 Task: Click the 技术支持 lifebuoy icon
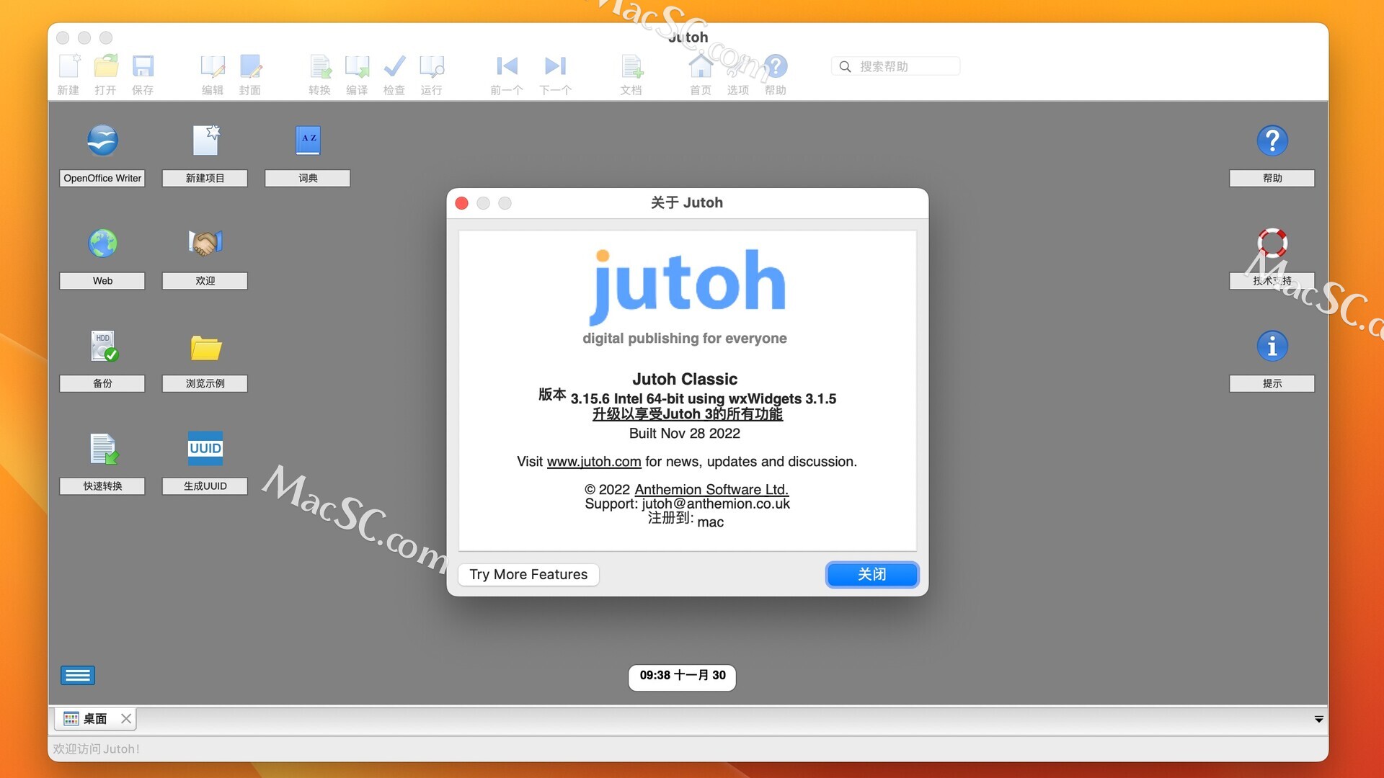[x=1272, y=243]
